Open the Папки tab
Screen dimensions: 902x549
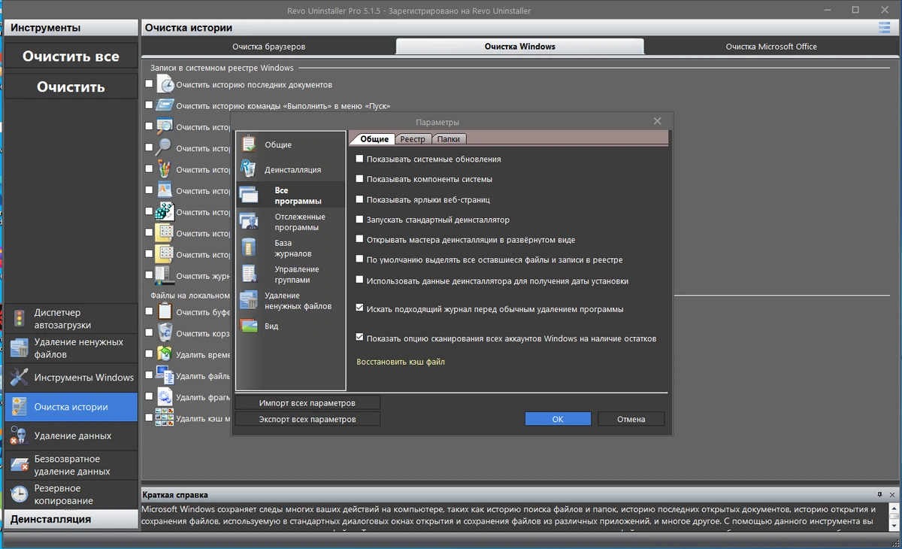pos(449,139)
